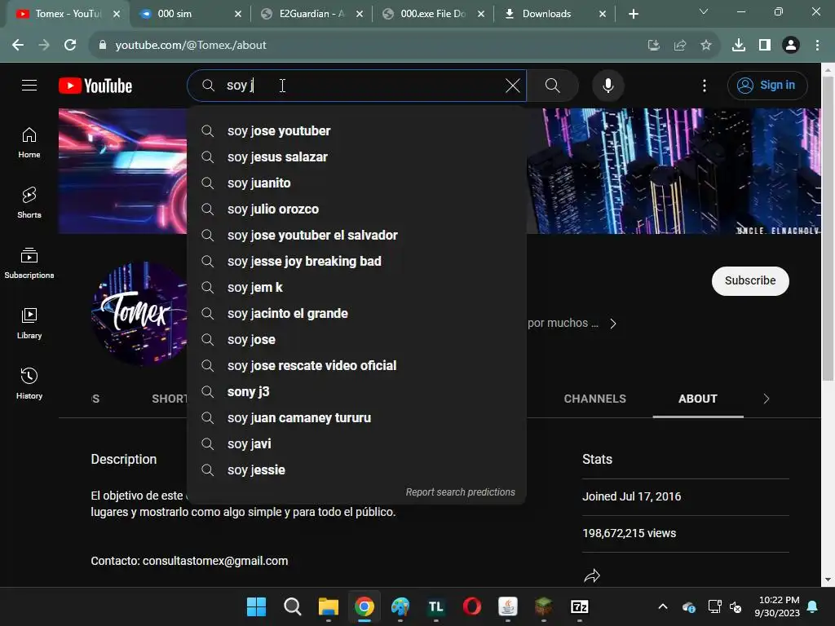Image resolution: width=835 pixels, height=626 pixels.
Task: Choose suggestion 'soy jacinto el grande'
Action: (x=356, y=314)
